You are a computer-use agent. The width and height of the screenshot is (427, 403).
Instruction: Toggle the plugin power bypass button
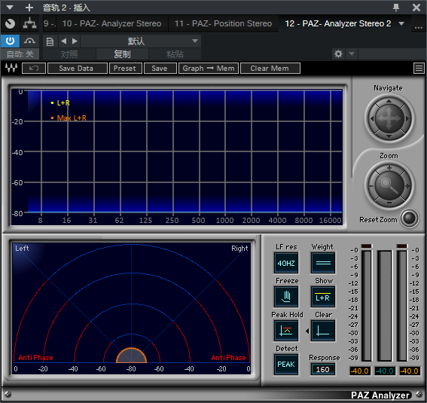click(x=10, y=41)
